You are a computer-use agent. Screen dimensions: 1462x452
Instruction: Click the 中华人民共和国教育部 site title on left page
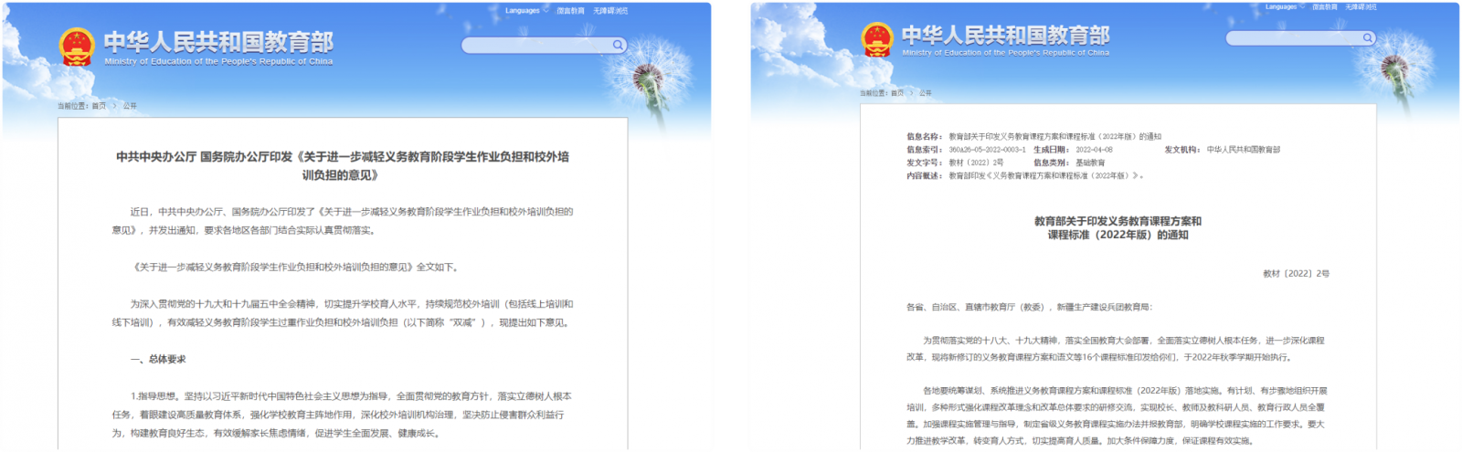coord(218,42)
